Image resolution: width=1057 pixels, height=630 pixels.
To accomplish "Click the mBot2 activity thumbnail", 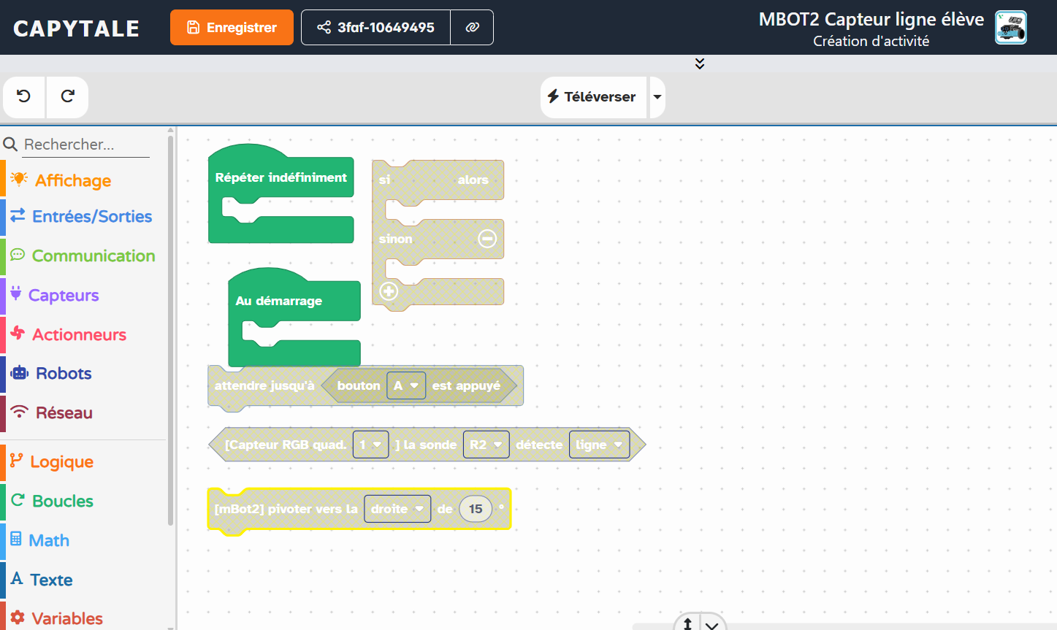I will click(1010, 28).
